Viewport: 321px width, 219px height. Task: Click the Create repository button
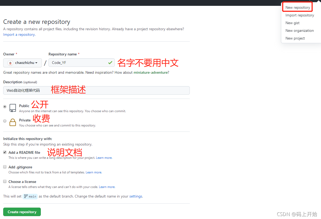22,212
